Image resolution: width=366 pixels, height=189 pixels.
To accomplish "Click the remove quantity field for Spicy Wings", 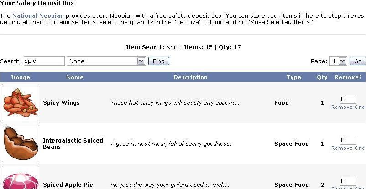I will click(x=348, y=99).
